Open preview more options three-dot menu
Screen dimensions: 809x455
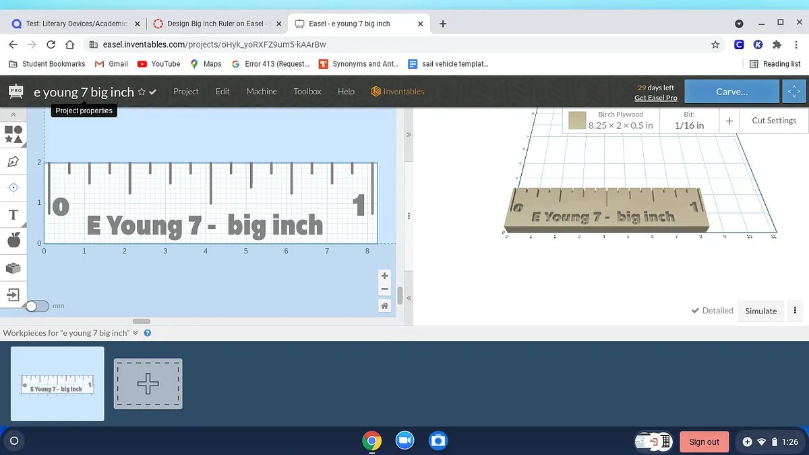796,311
